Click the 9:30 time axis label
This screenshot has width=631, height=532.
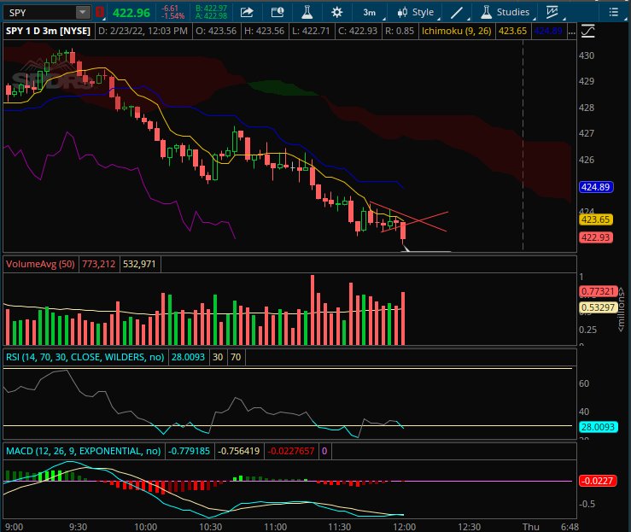click(x=78, y=527)
